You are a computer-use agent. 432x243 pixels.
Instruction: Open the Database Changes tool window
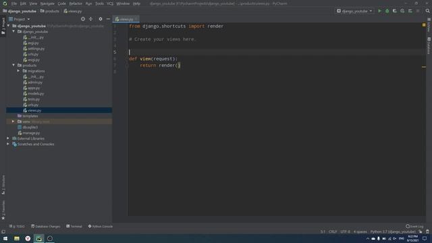tap(45, 226)
